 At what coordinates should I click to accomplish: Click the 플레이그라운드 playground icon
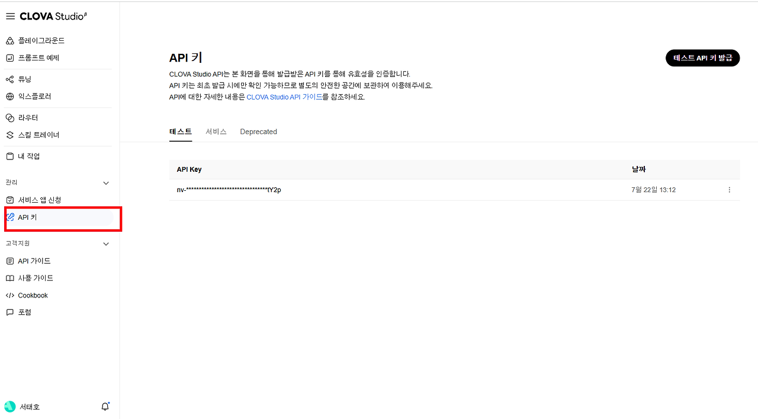point(9,41)
